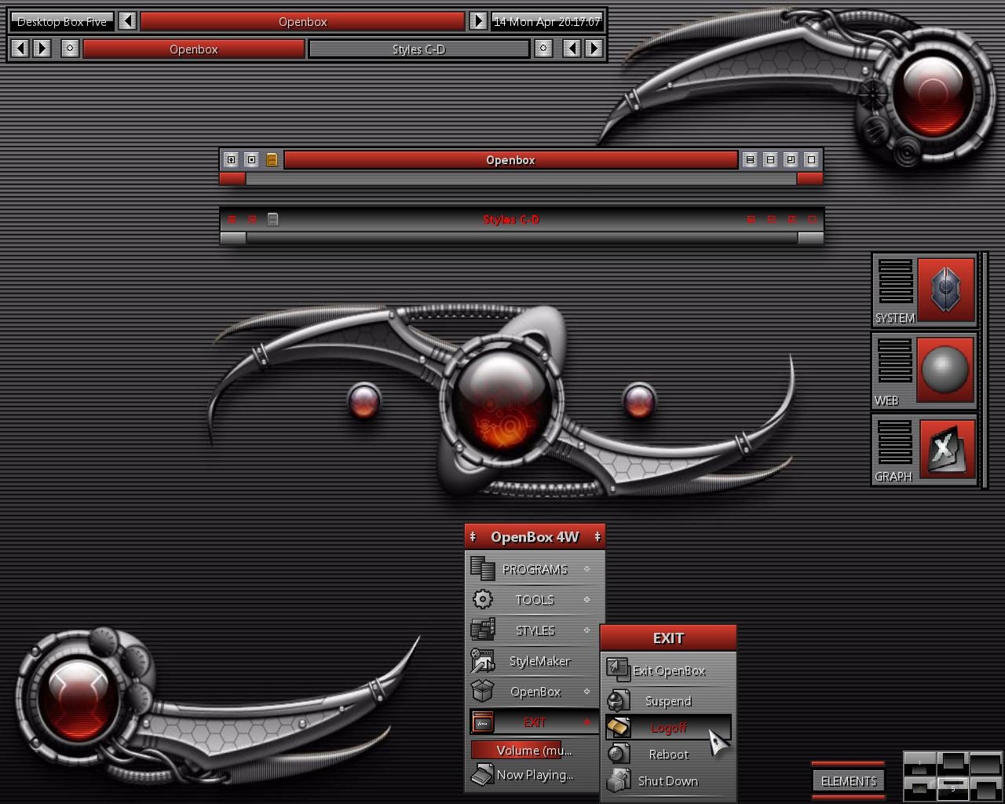Open the Now Playing... menu entry
The image size is (1005, 804).
point(535,775)
